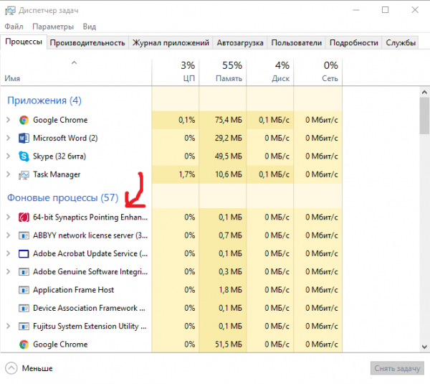
Task: Expand the Task Manager process group
Action: [8, 174]
